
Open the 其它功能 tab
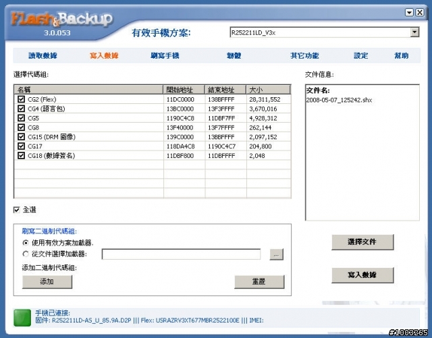304,55
